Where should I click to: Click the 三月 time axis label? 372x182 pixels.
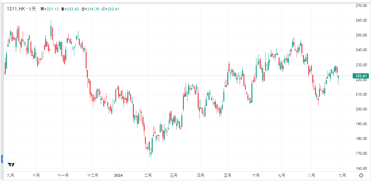[x=174, y=175]
